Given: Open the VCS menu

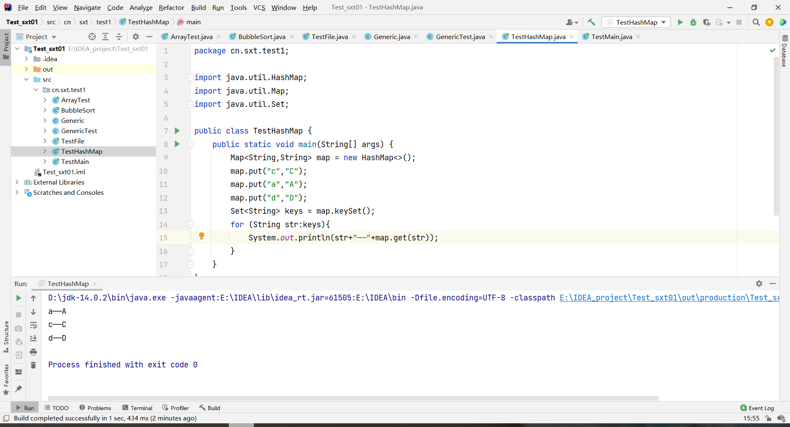Looking at the screenshot, I should click(x=259, y=7).
